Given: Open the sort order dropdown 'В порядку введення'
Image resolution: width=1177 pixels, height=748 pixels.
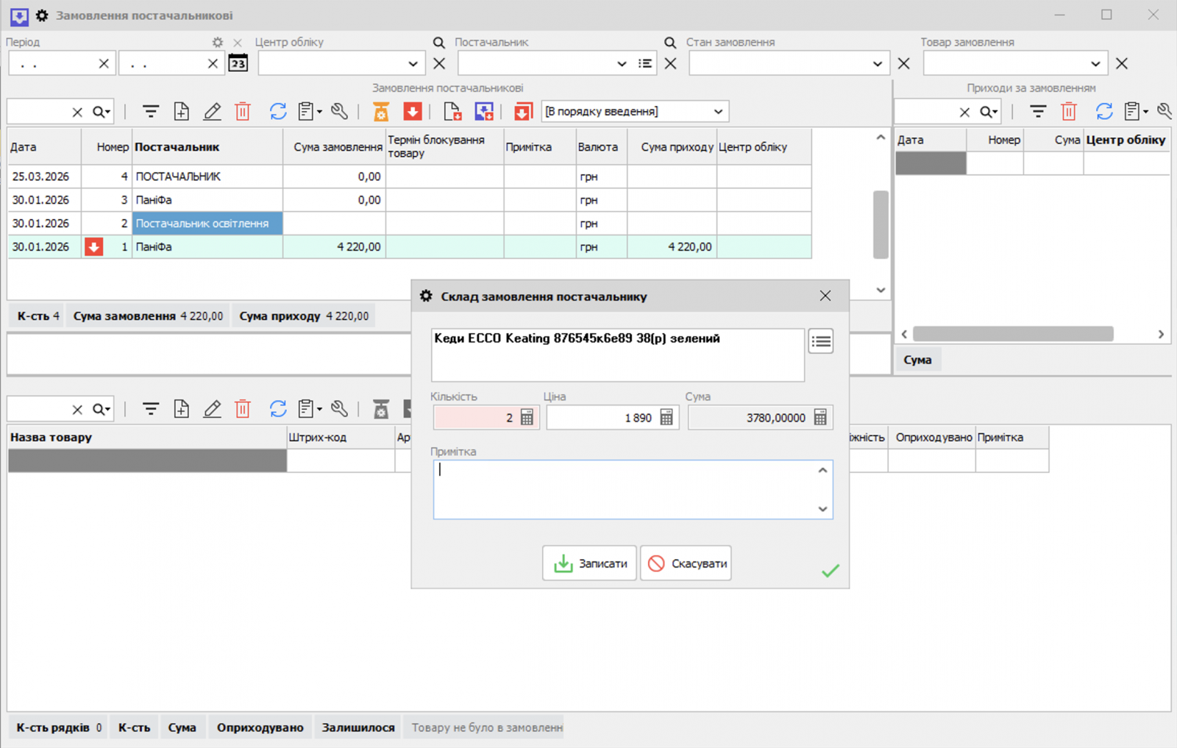Looking at the screenshot, I should (718, 112).
